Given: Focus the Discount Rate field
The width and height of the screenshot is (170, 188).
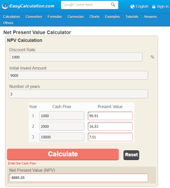Looking at the screenshot, I should [x=76, y=57].
